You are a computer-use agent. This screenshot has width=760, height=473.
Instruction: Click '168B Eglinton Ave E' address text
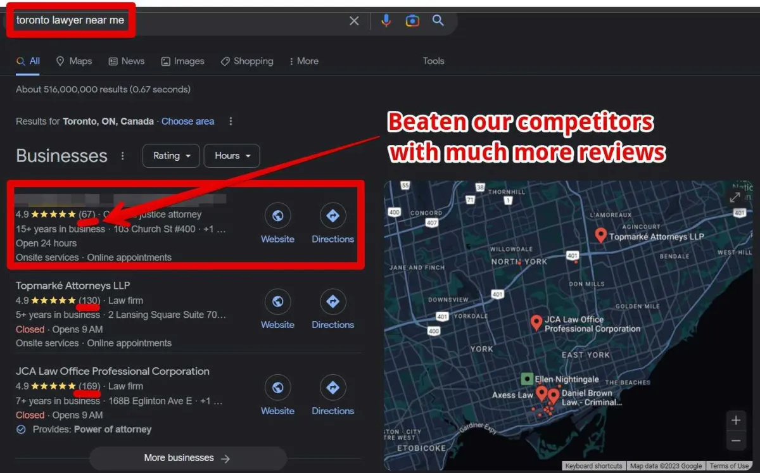[150, 401]
